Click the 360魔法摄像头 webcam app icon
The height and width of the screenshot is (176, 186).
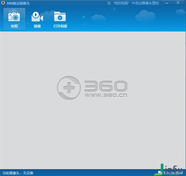point(3,3)
